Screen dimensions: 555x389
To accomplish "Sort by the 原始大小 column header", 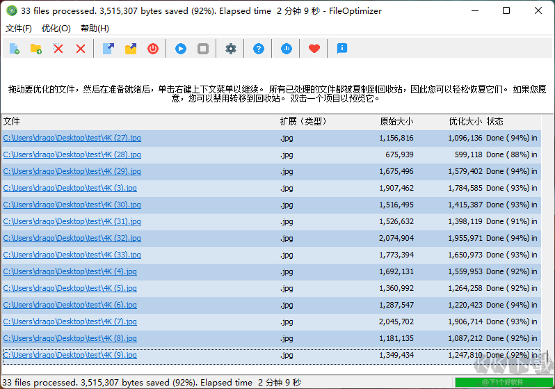I will 396,121.
